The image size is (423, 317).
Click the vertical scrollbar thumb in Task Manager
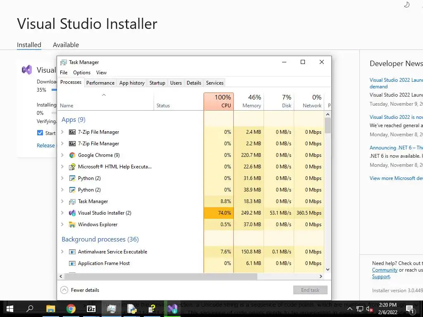point(328,125)
